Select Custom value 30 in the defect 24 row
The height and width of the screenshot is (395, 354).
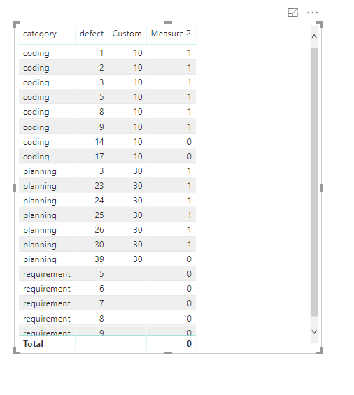[138, 200]
